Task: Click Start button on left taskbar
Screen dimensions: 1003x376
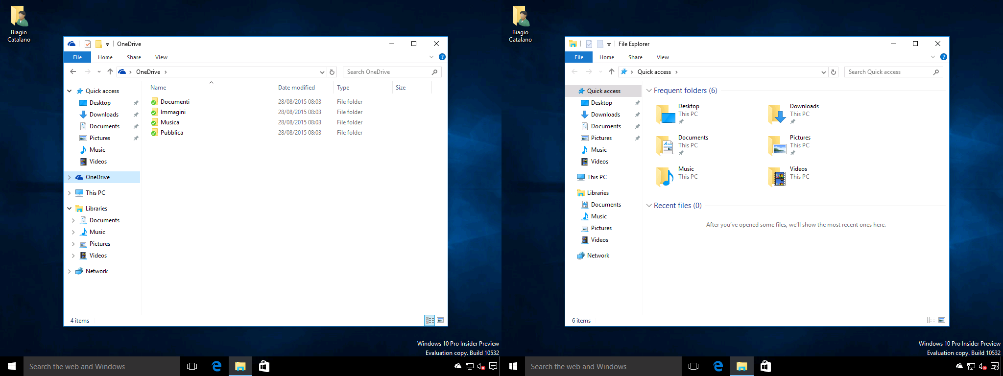Action: (x=12, y=366)
